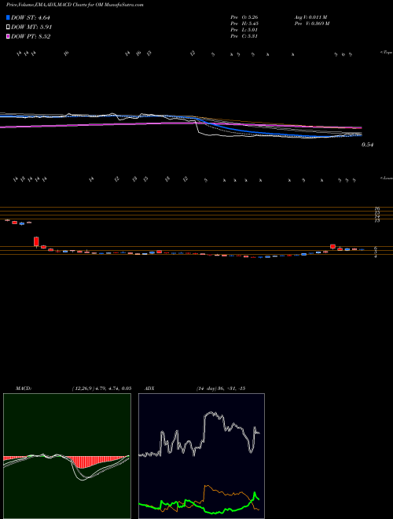Click the 'Pre H: 5.45' high value
Screen dimensions: 393x519
point(244,24)
